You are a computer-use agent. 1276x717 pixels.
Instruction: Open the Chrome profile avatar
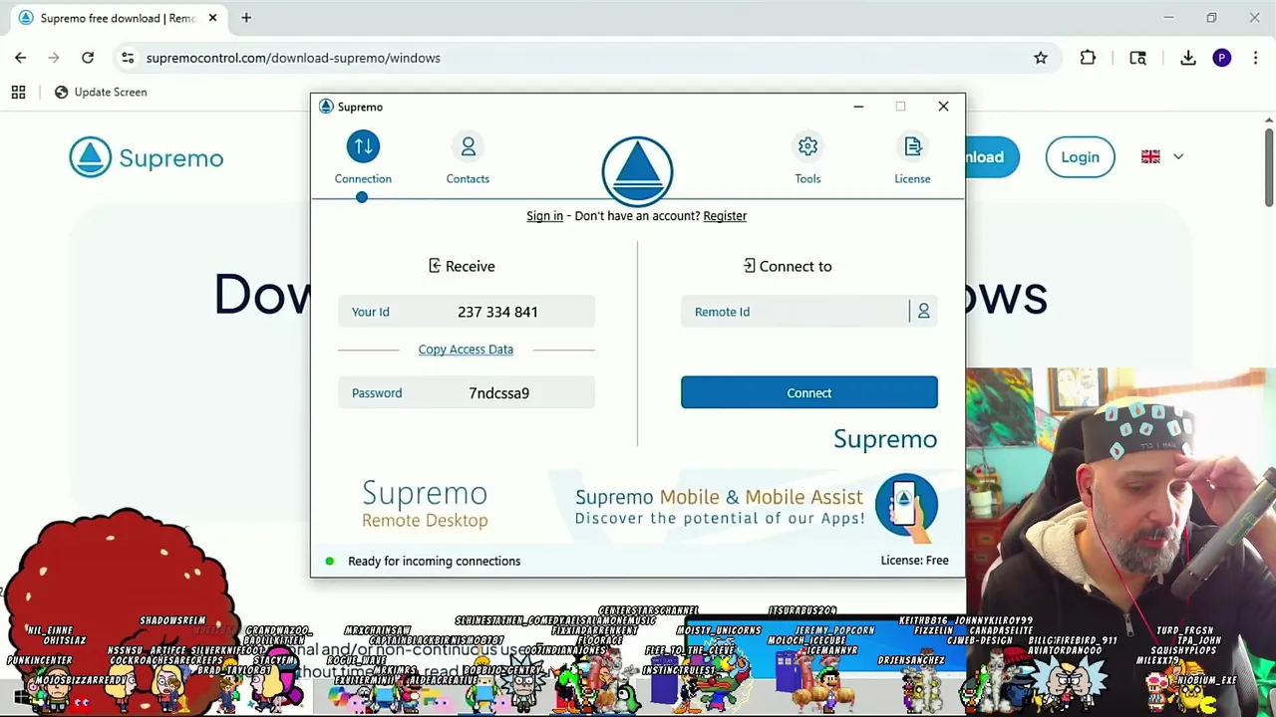click(x=1222, y=58)
